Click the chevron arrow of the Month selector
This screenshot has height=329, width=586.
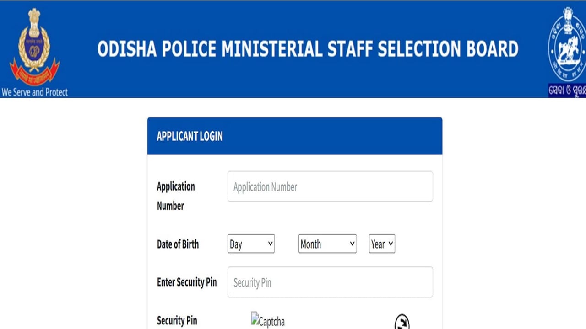coord(352,244)
